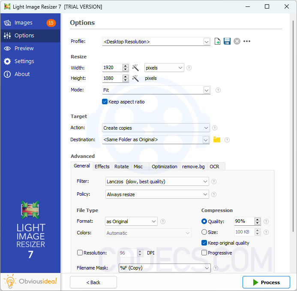Open the profile more options ellipsis
The width and height of the screenshot is (297, 291).
pos(246,41)
